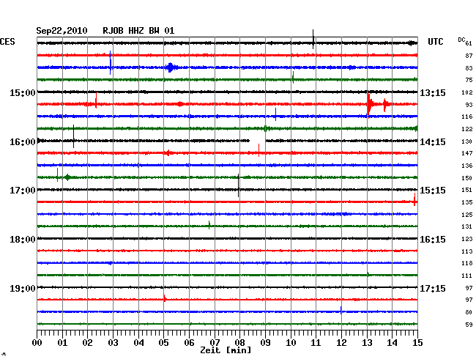This screenshot has height=362, width=476.
Task: Select the DC value "131"
Action: [467, 226]
